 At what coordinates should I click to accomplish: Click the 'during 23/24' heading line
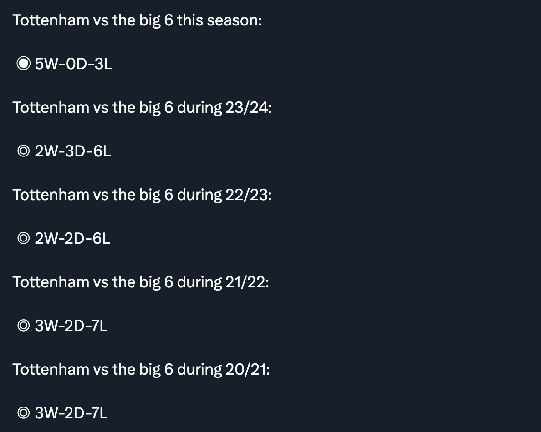point(142,108)
